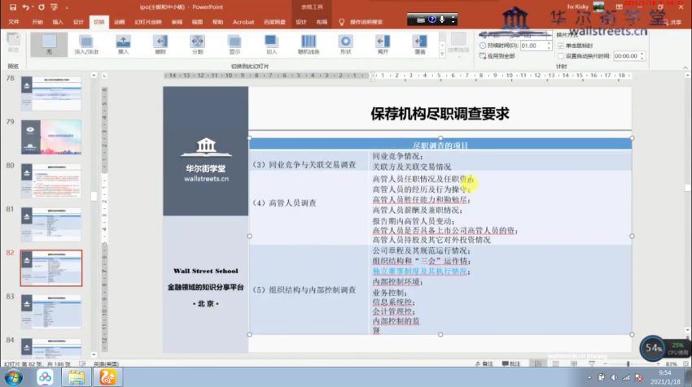Click the Save icon in quick access toolbar
This screenshot has height=387, width=692.
click(11, 7)
